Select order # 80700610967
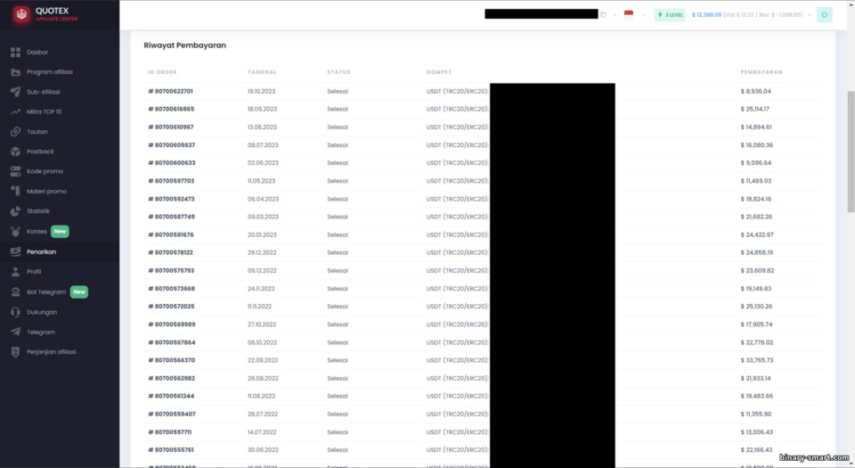 171,127
